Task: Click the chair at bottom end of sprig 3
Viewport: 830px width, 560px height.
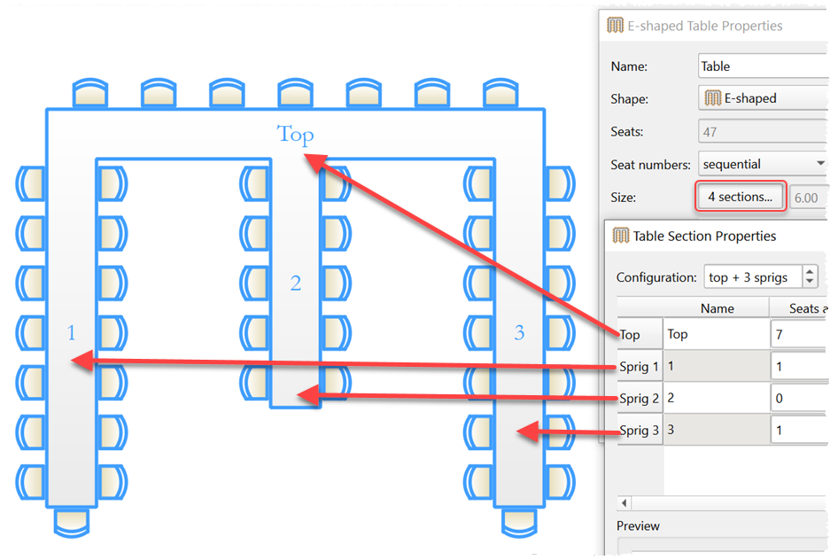Action: click(520, 521)
